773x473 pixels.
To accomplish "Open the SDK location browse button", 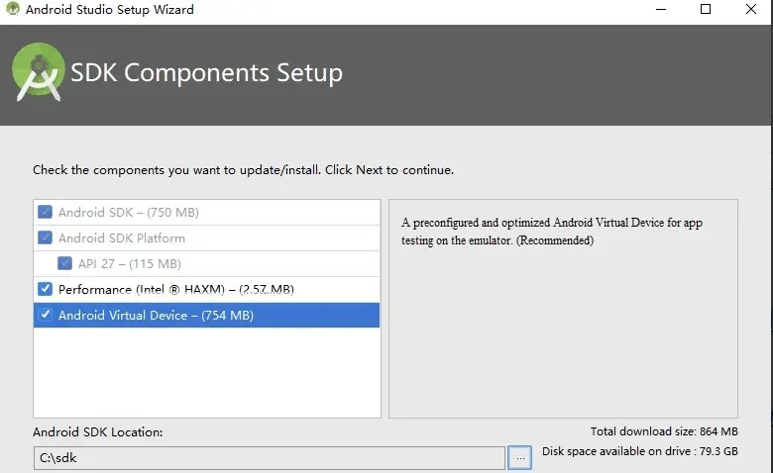I will pos(519,458).
